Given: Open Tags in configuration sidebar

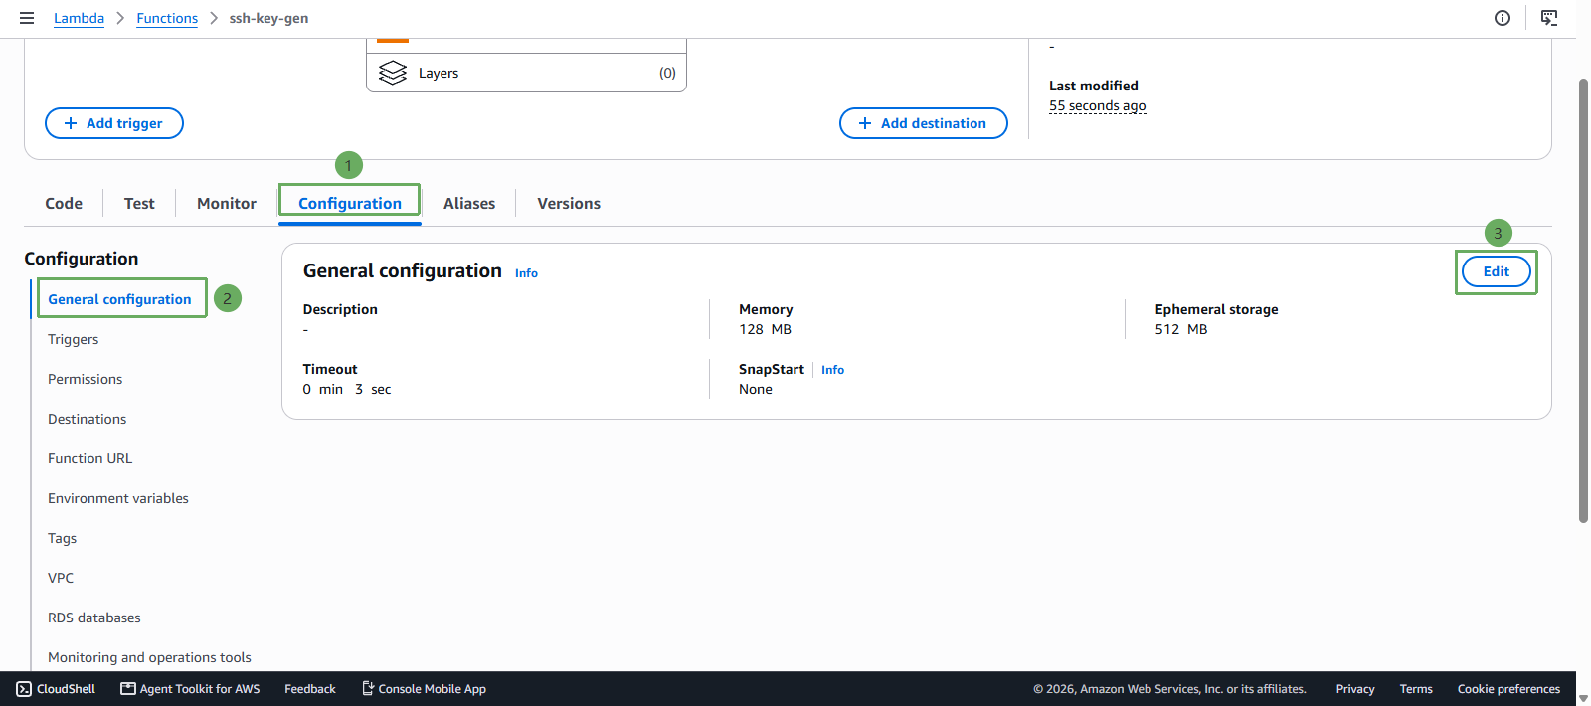Looking at the screenshot, I should [x=62, y=538].
